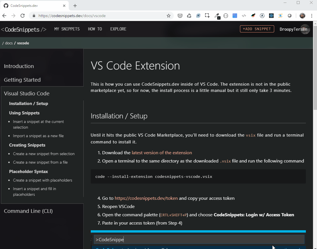Click the VS Code Extension heading
This screenshot has height=249, width=317.
pos(135,65)
